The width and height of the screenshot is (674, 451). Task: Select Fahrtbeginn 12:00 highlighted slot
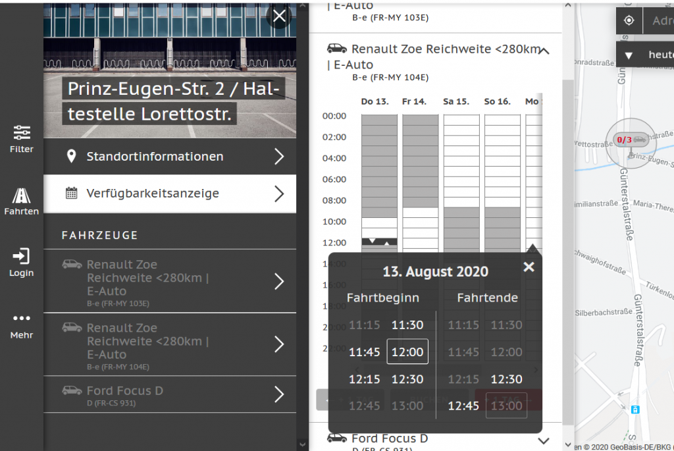[407, 352]
